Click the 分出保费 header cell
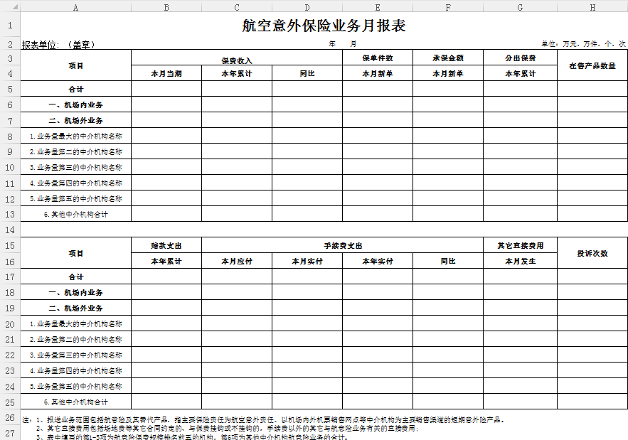This screenshot has width=628, height=440. 520,58
